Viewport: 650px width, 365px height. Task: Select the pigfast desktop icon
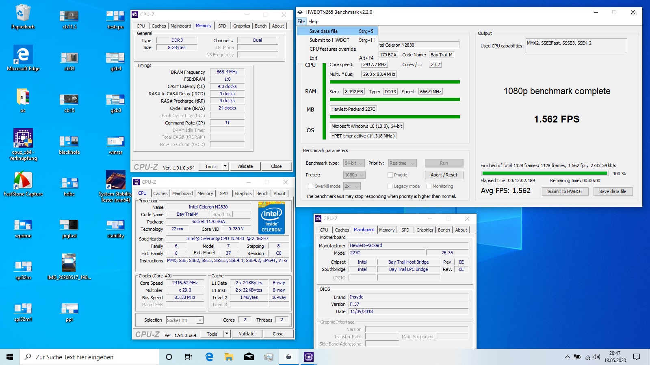click(x=69, y=228)
